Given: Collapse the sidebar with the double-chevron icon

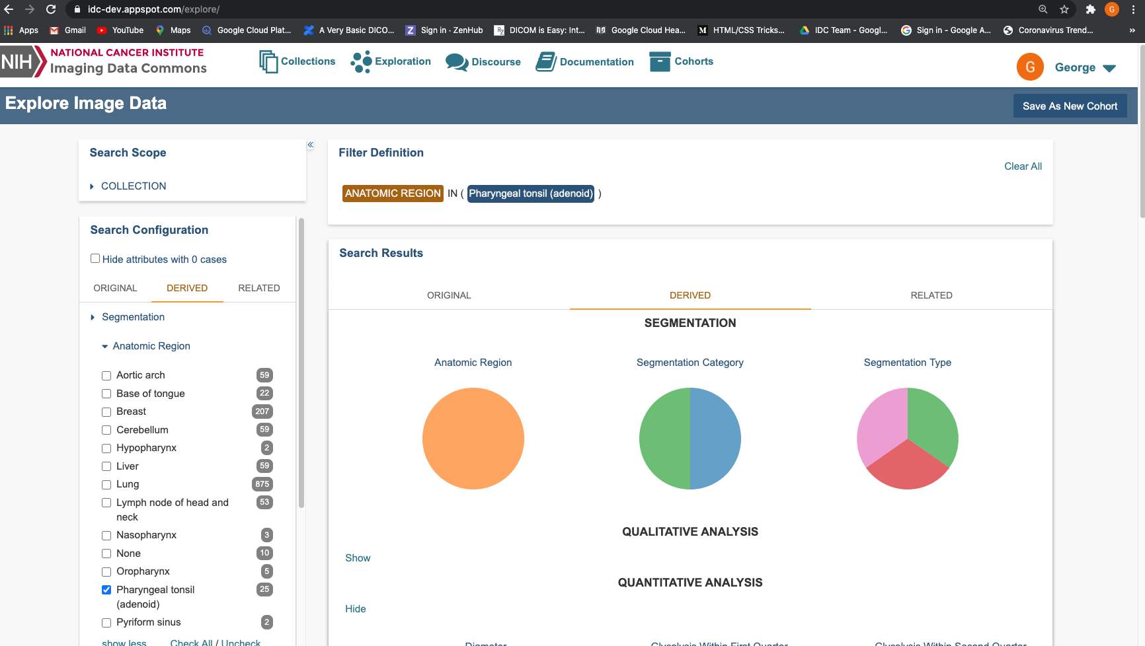Looking at the screenshot, I should [310, 145].
